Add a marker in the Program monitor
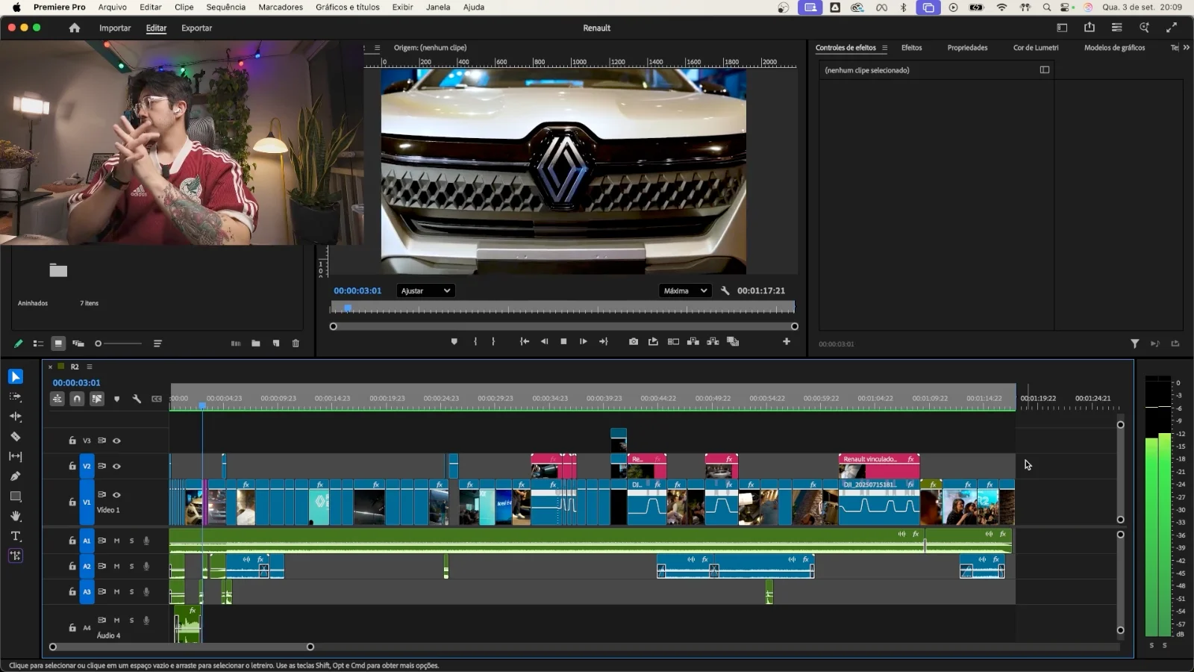 pyautogui.click(x=454, y=341)
